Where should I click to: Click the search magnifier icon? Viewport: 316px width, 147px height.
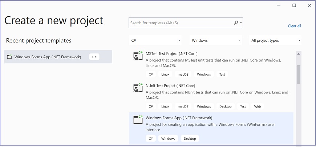[236, 23]
